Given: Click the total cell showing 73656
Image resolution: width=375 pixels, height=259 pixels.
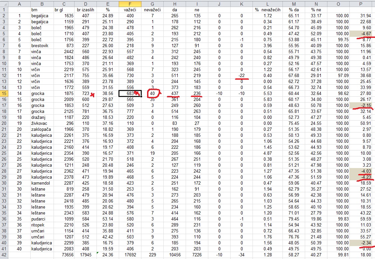Looking at the screenshot, I should pos(64,255).
